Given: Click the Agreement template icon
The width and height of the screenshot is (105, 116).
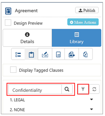Looking at the screenshot, I should (8, 11).
